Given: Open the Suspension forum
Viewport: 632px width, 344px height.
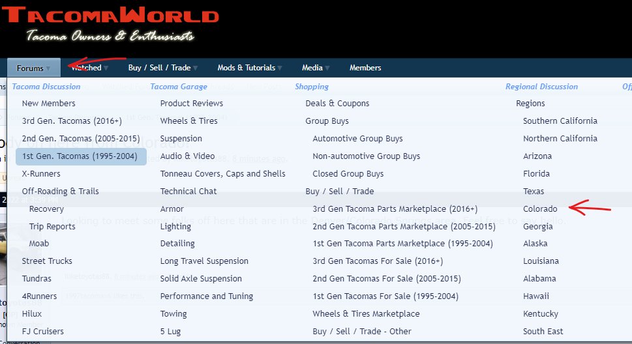Looking at the screenshot, I should [x=181, y=139].
